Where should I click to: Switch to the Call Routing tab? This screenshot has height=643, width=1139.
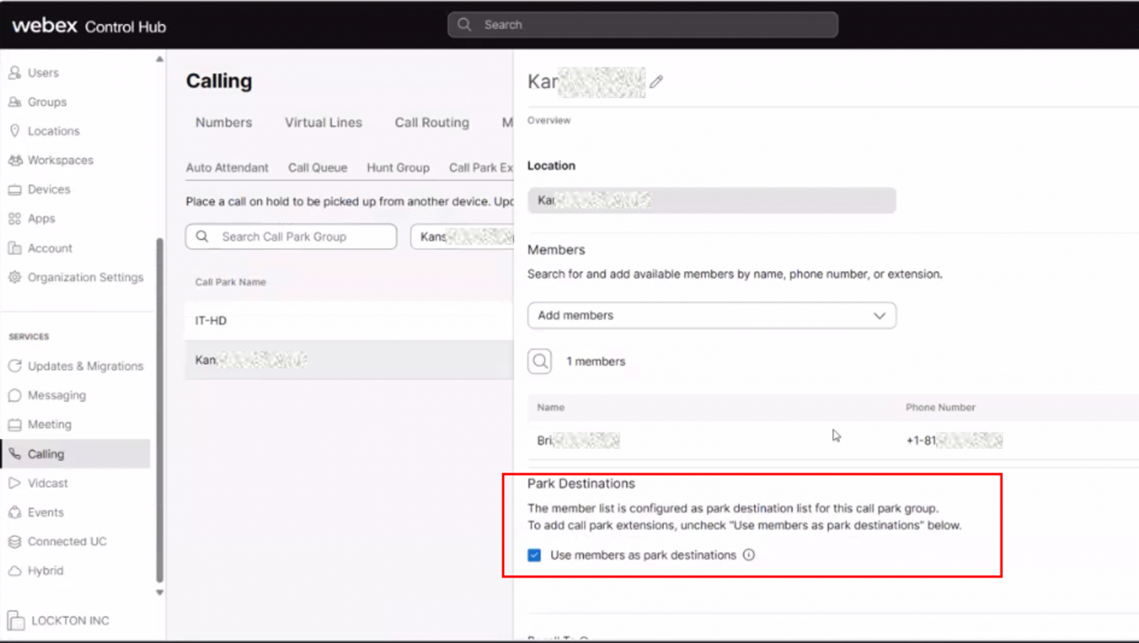[x=431, y=122]
